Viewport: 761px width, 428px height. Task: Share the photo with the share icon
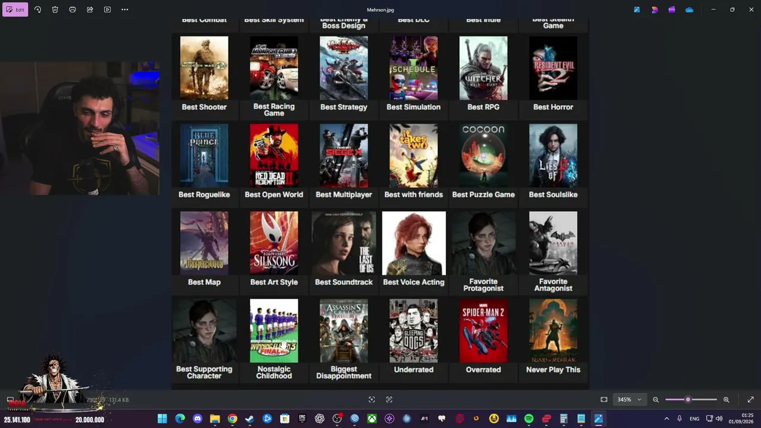tap(90, 10)
